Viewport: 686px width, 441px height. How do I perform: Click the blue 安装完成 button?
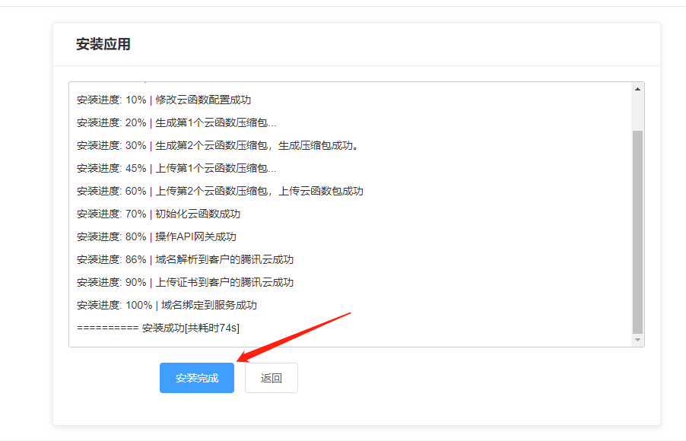pos(197,378)
